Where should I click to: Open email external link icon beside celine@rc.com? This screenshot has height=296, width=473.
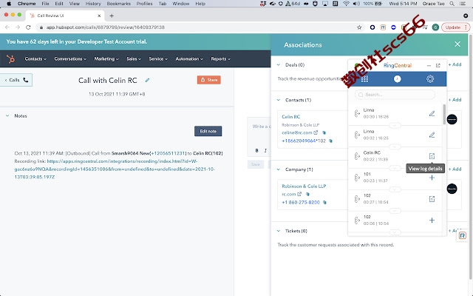[x=316, y=132]
